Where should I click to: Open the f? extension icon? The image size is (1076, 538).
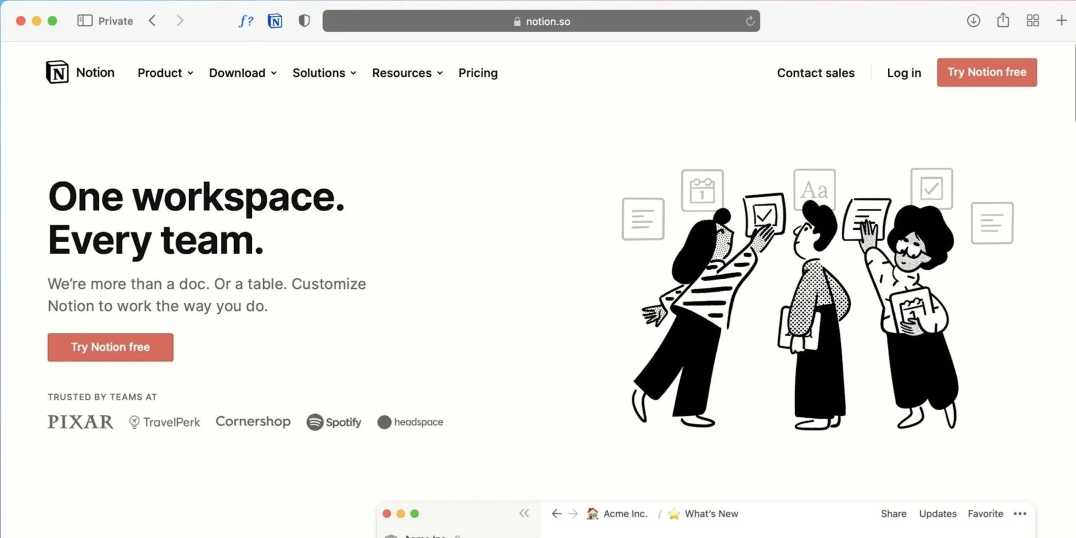pyautogui.click(x=246, y=21)
